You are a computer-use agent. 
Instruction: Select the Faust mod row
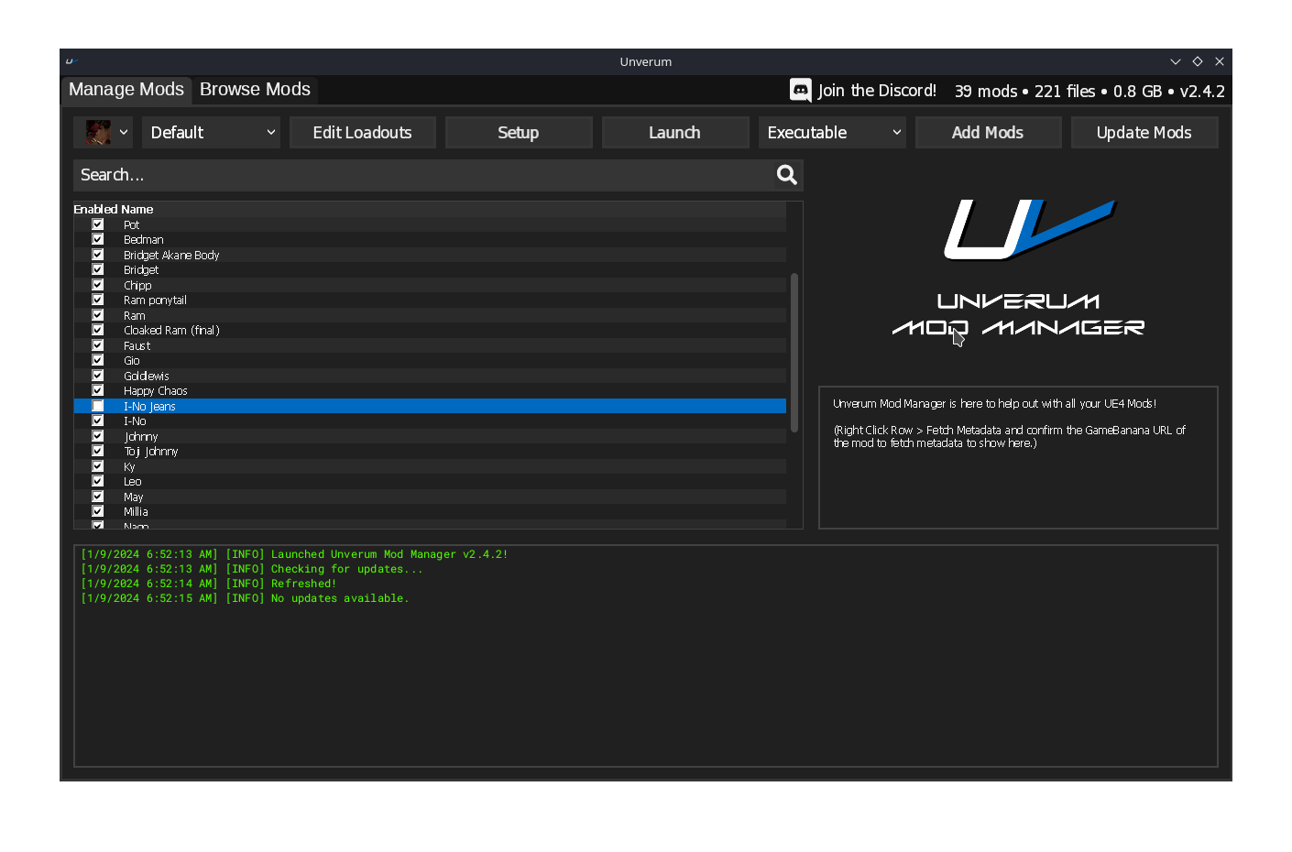click(x=430, y=345)
